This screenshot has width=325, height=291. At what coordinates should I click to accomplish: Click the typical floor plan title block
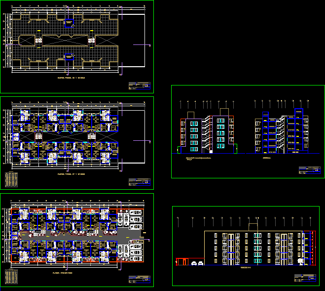click(139, 182)
